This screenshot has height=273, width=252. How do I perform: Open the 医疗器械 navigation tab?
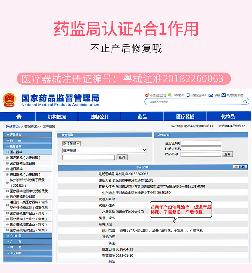coord(185,117)
